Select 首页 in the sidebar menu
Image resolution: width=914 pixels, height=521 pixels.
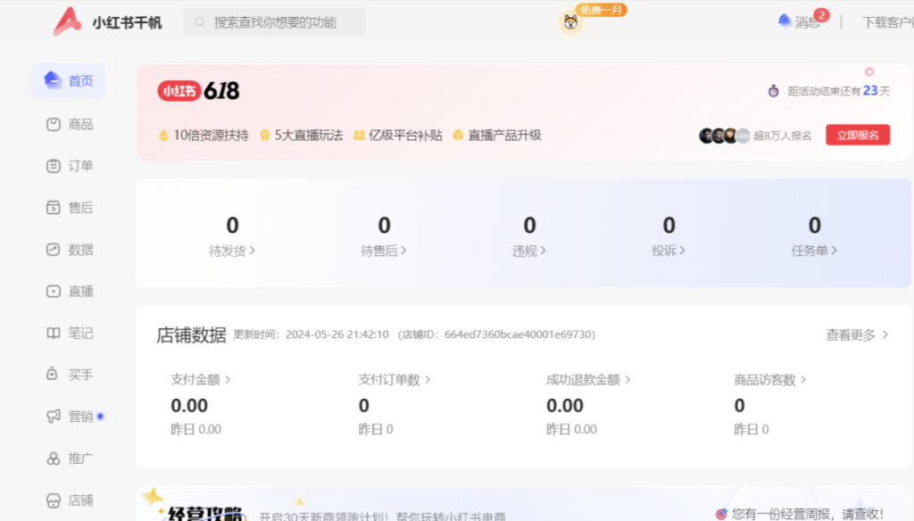[x=68, y=80]
